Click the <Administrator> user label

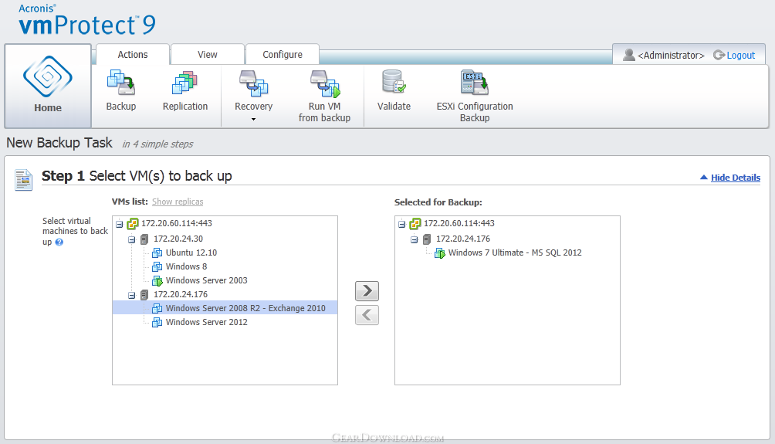671,56
